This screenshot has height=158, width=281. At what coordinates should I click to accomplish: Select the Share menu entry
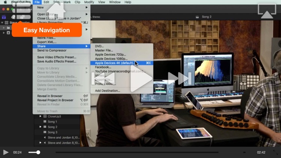click(x=61, y=46)
